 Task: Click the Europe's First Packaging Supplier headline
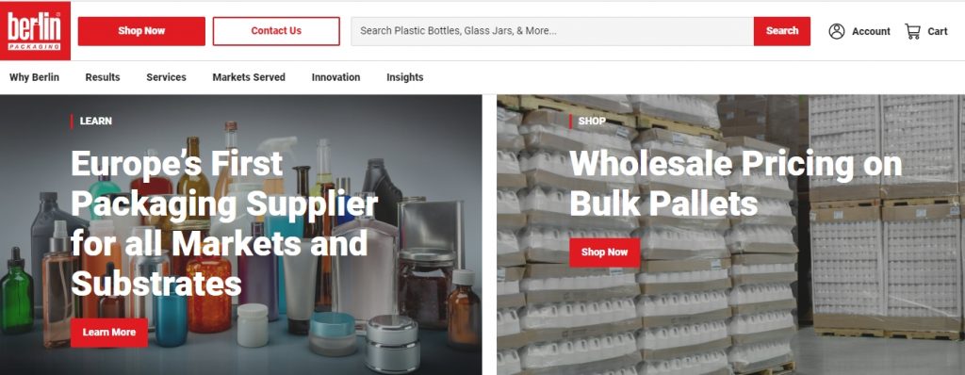[224, 224]
